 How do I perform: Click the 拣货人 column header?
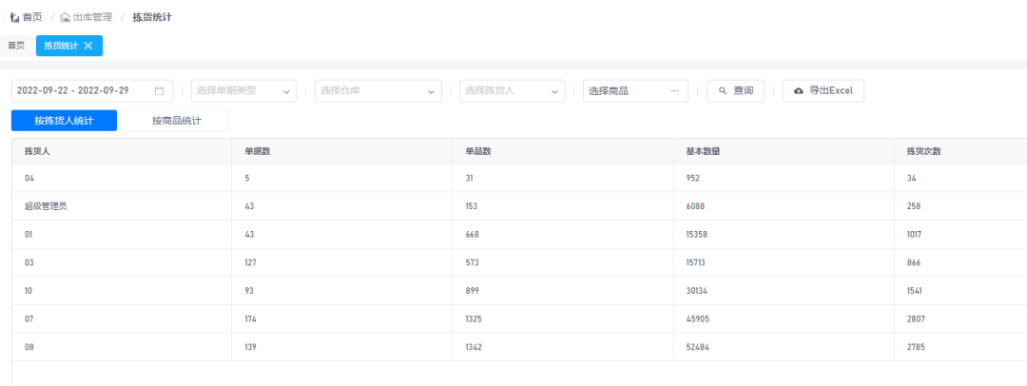(36, 151)
